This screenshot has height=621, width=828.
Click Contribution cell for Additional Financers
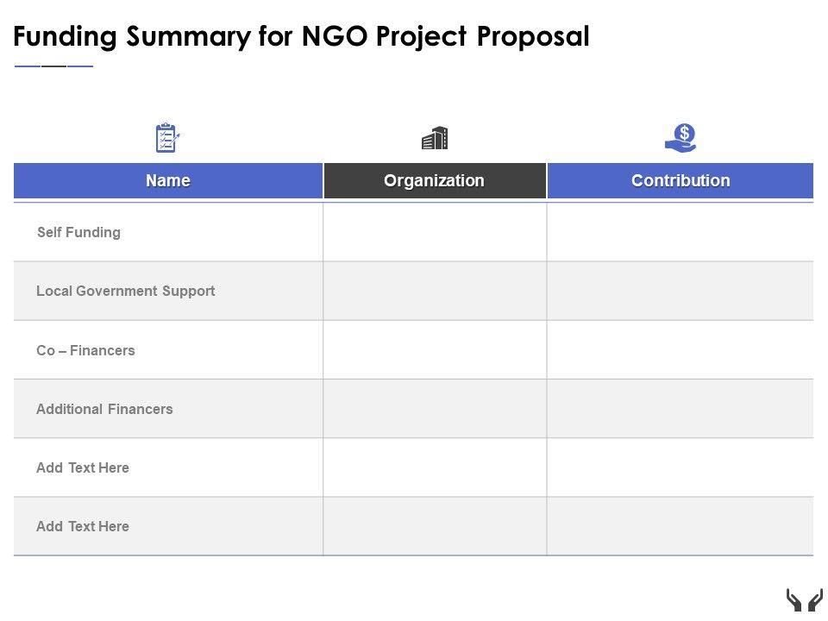pyautogui.click(x=681, y=409)
